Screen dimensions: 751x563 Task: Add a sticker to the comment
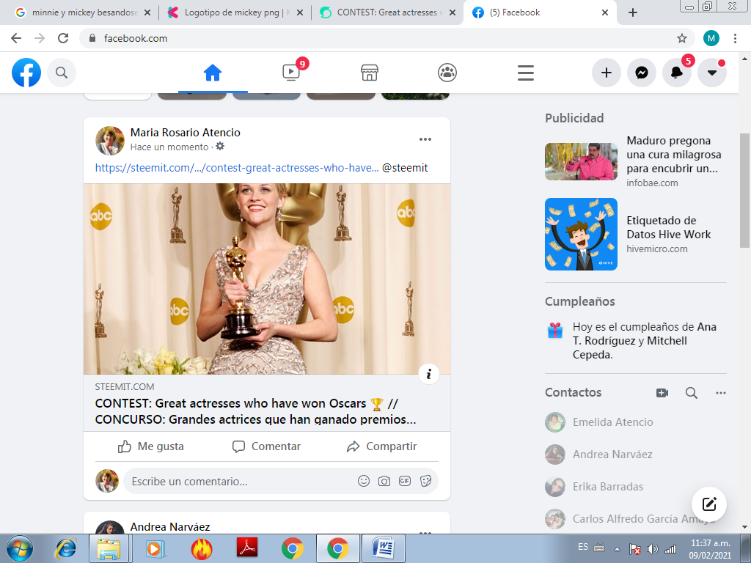[425, 481]
